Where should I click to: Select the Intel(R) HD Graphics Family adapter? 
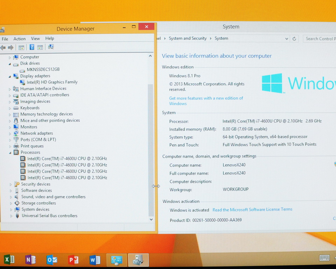[52, 82]
